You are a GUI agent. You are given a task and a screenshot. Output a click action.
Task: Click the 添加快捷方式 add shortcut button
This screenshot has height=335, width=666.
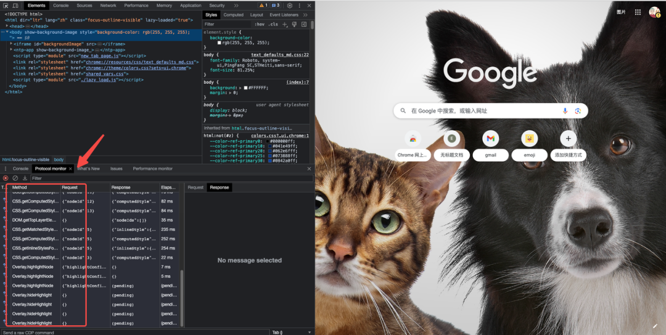pos(569,146)
